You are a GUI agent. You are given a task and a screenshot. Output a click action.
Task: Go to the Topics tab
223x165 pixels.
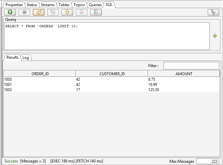(x=79, y=5)
